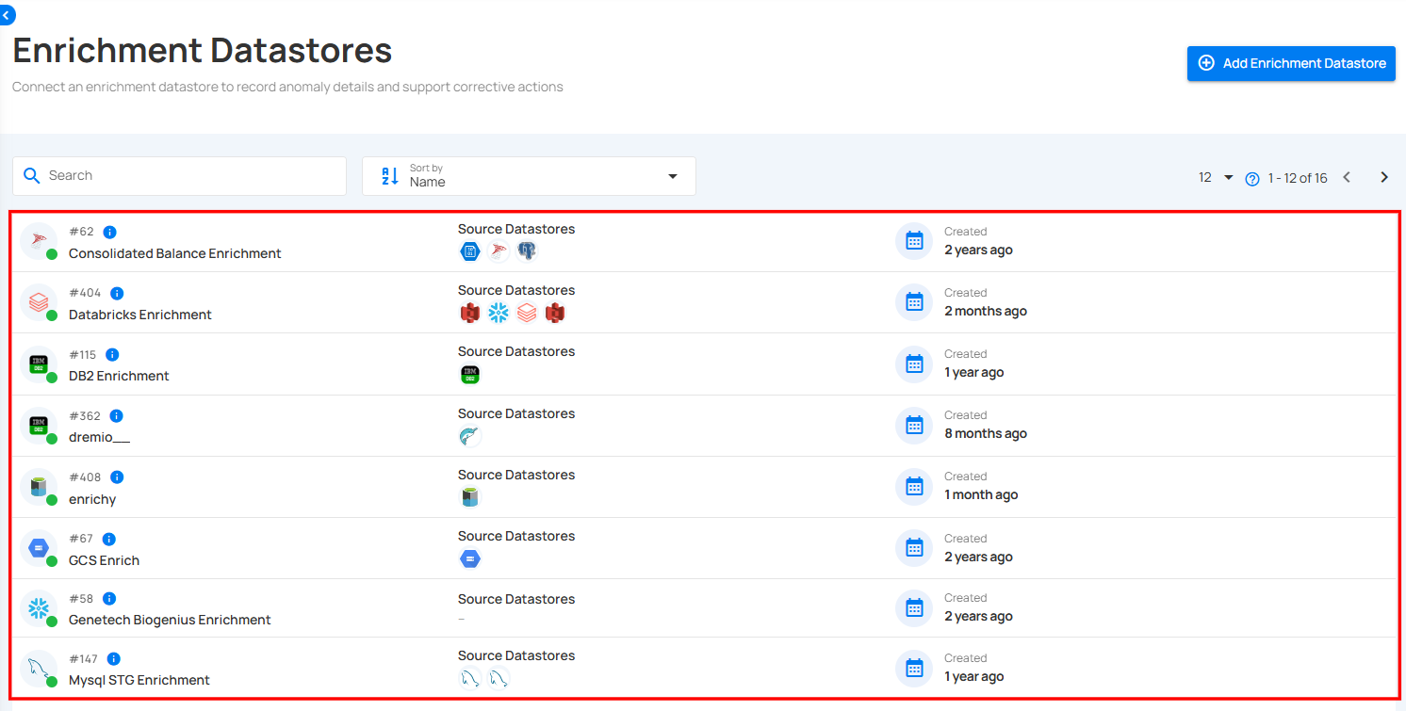Open Databricks Enrichment datastore
The height and width of the screenshot is (711, 1406).
tap(140, 315)
